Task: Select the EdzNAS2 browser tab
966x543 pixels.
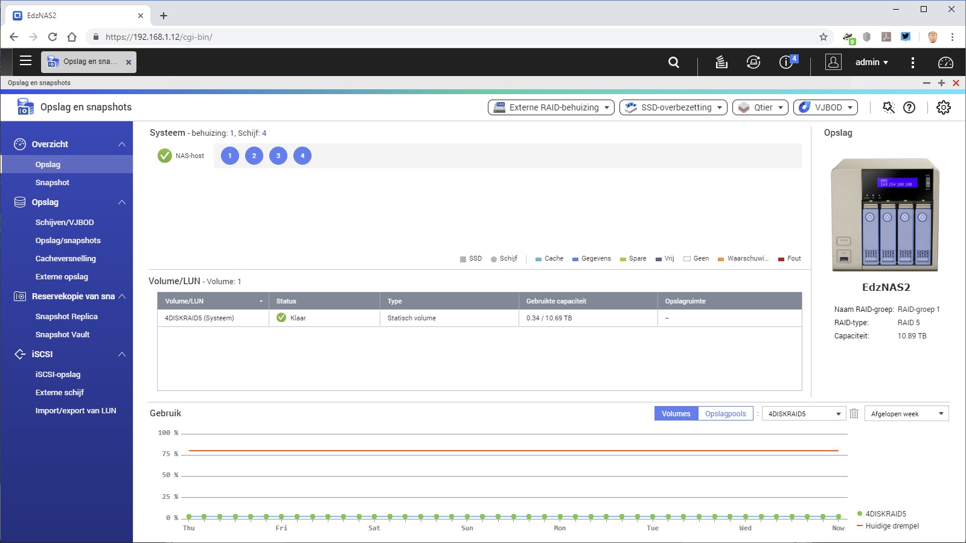Action: pos(78,16)
